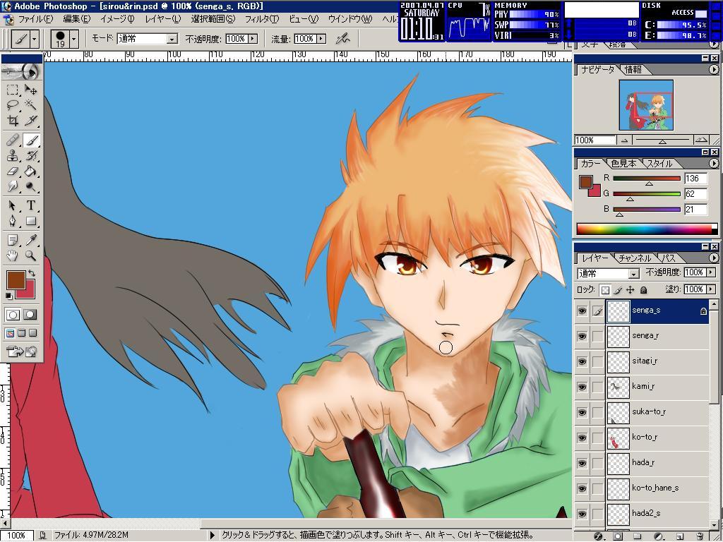Toggle lock transparent pixels
This screenshot has width=723, height=542.
pos(605,290)
